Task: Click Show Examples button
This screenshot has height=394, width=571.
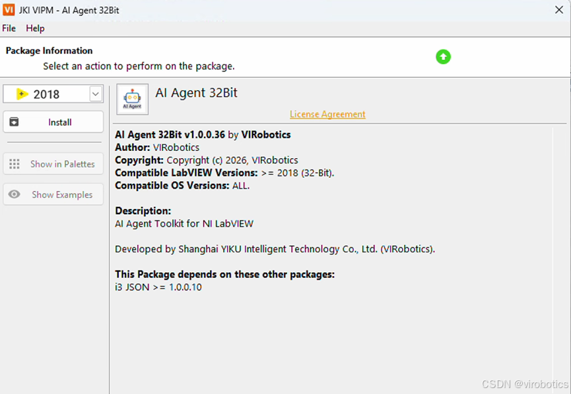Action: [53, 194]
